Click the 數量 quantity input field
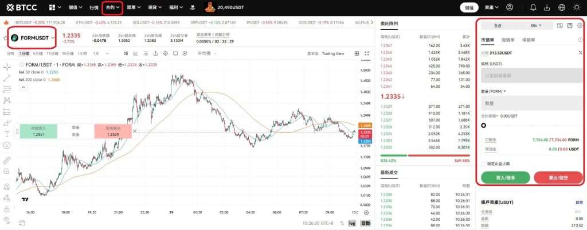The image size is (587, 230). (533, 103)
